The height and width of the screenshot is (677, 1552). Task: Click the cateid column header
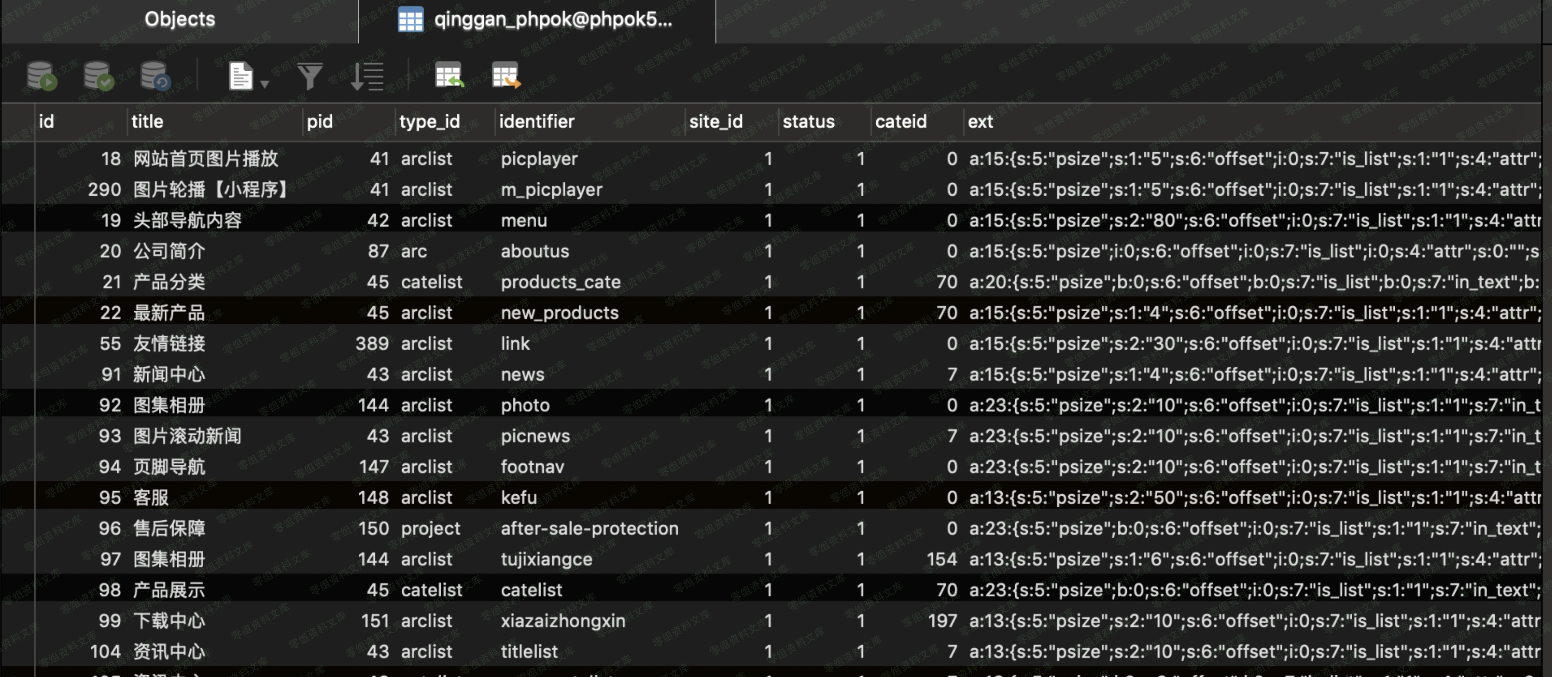[x=900, y=122]
